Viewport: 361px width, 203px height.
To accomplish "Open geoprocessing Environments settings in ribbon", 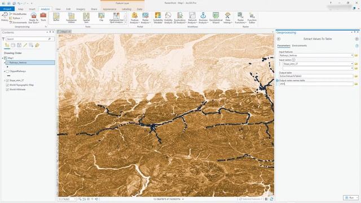I will tap(18, 23).
